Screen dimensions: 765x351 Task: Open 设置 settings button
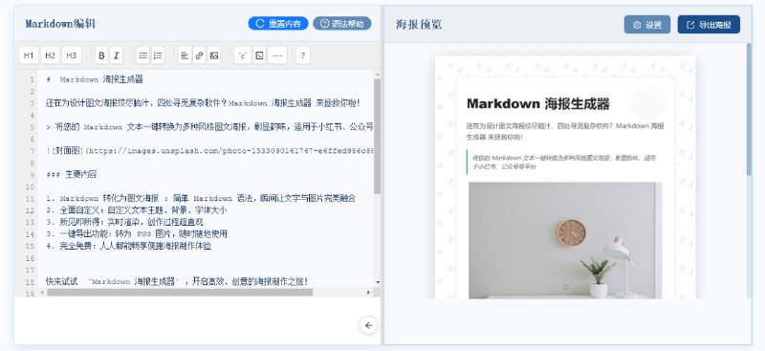(x=647, y=25)
